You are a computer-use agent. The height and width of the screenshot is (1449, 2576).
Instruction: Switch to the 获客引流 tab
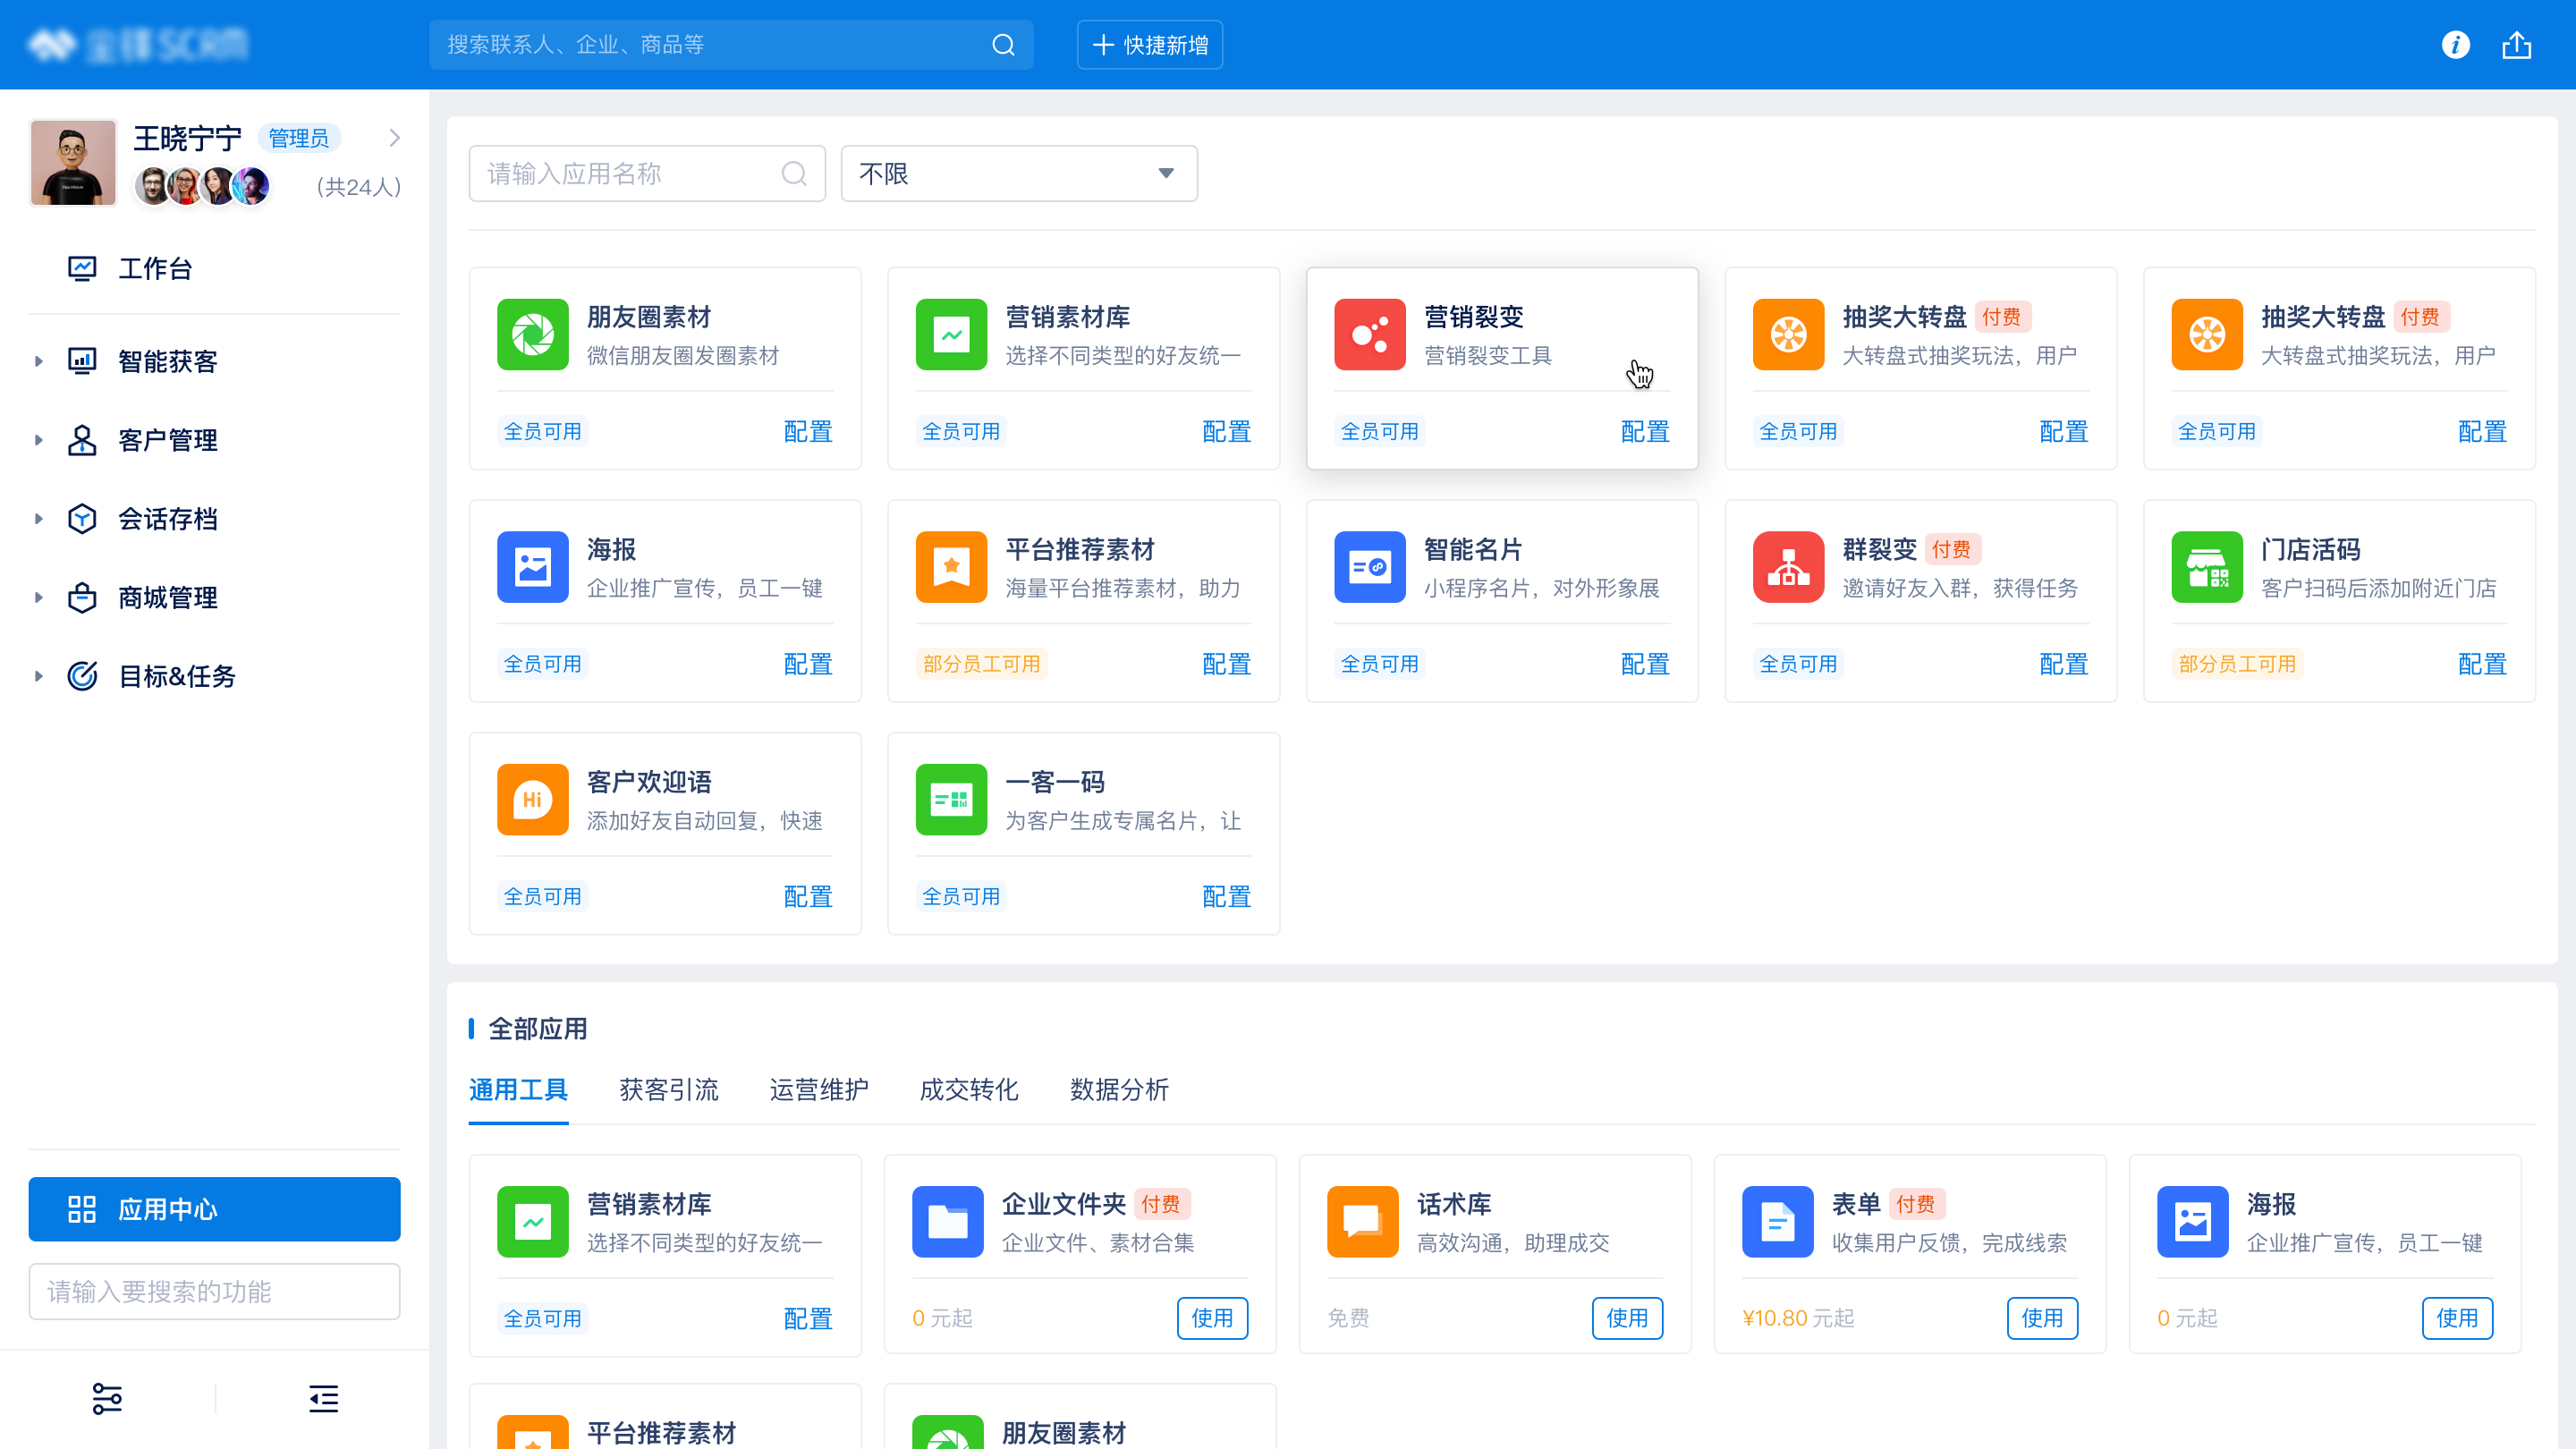(x=668, y=1089)
